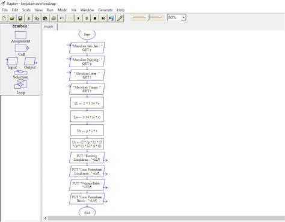Pause flowchart execution
The image size is (285, 222).
click(87, 19)
